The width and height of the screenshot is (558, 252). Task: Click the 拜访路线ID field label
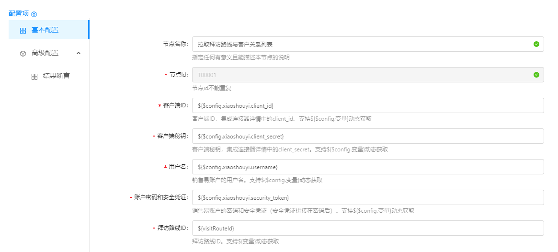173,228
